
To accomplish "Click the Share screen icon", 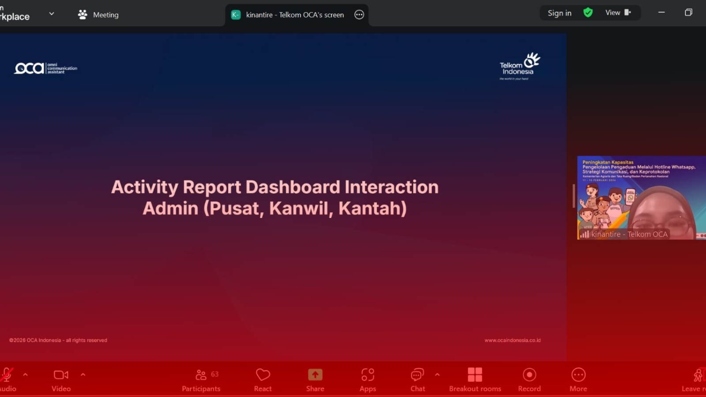I will (x=315, y=375).
